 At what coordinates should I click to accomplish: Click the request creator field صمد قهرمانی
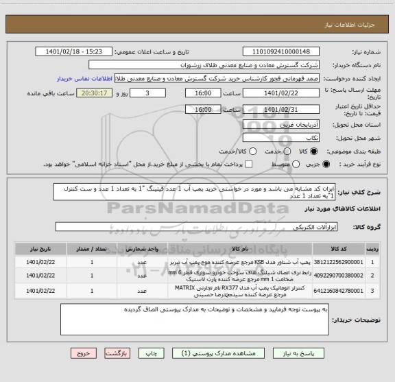pyautogui.click(x=217, y=78)
